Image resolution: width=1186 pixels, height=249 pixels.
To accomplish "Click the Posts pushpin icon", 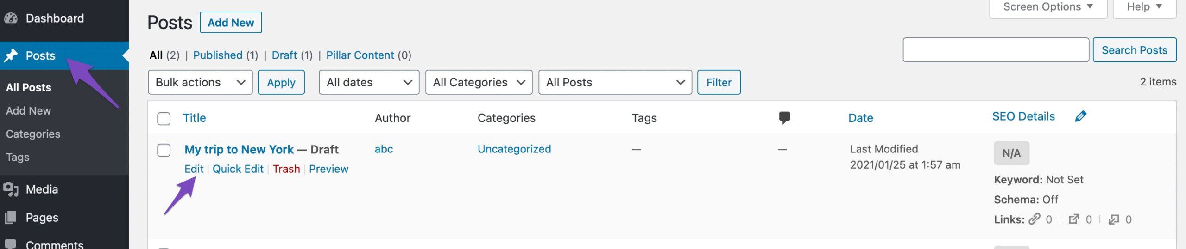I will [11, 56].
